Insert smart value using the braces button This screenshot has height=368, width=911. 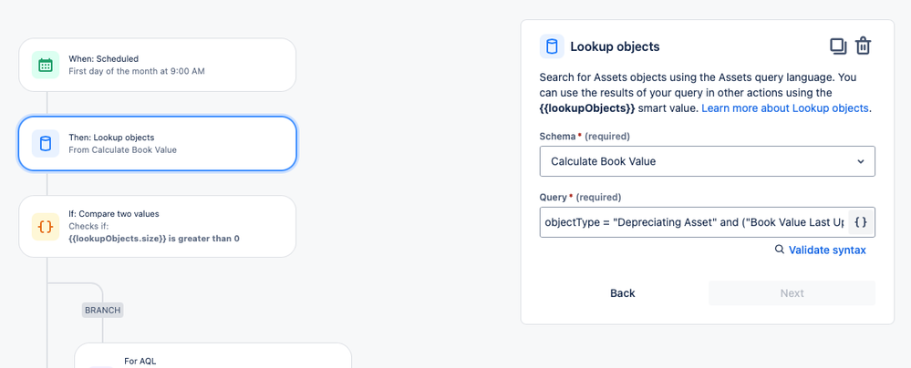pyautogui.click(x=861, y=221)
